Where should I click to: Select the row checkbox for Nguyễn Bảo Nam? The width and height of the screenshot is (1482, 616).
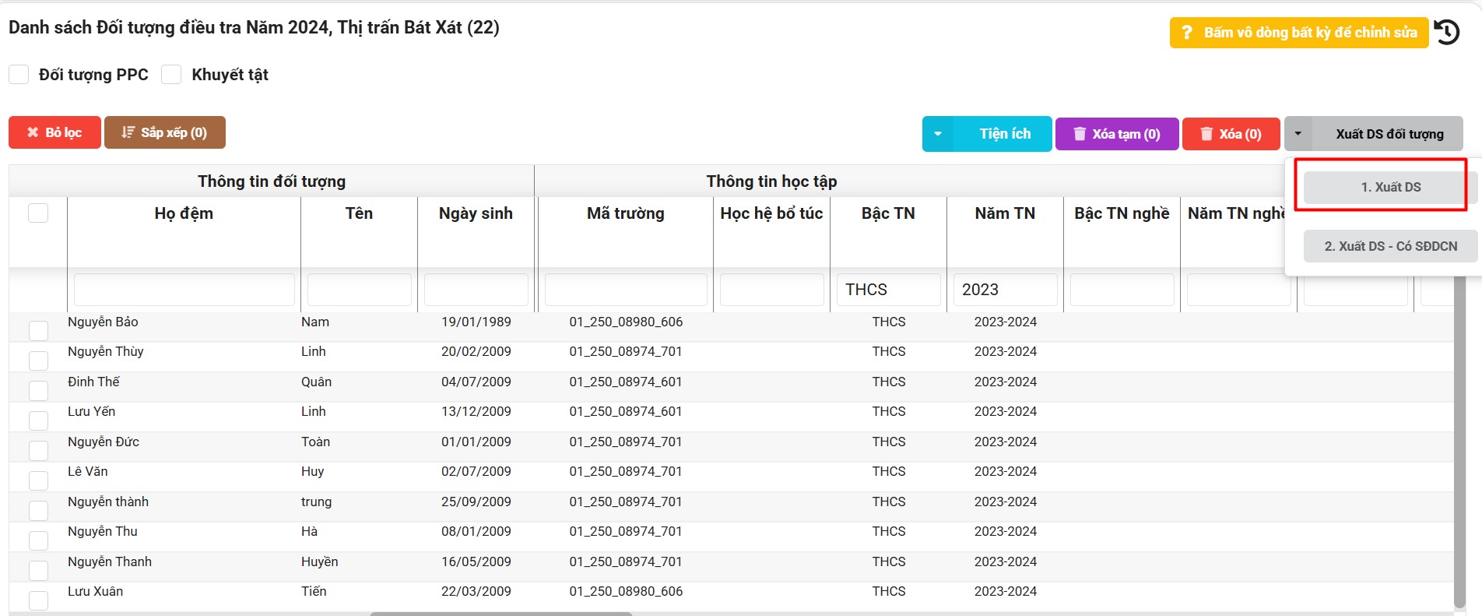(38, 330)
